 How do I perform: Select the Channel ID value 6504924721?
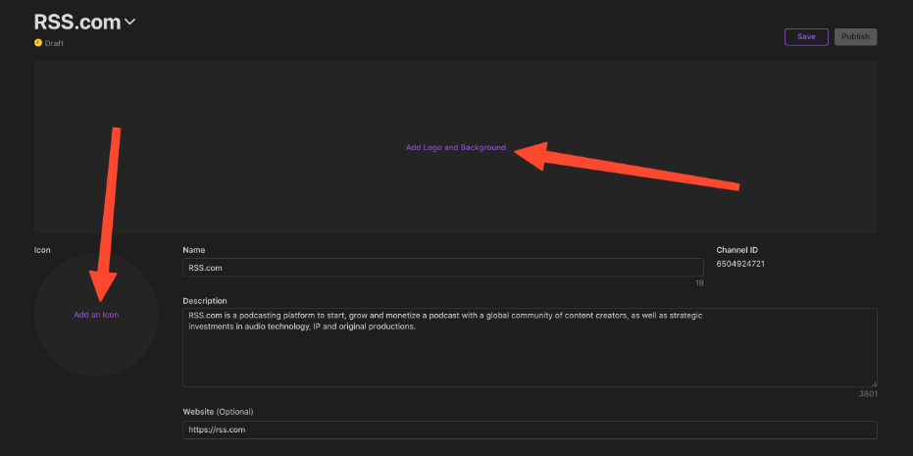click(x=740, y=264)
